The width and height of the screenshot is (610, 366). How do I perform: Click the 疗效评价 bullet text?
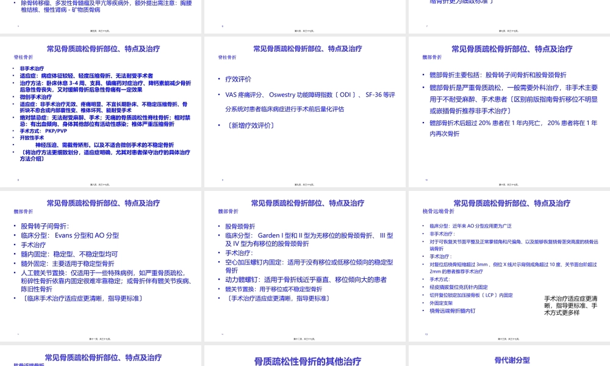pos(238,79)
